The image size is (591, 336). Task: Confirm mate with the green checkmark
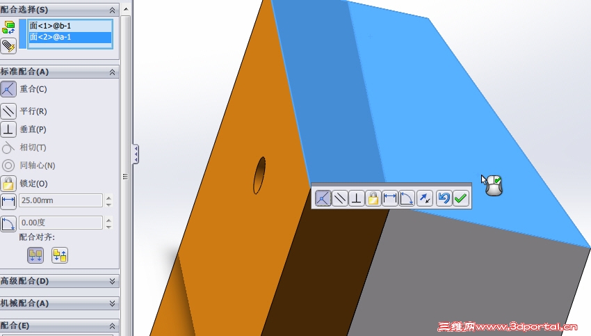pos(460,198)
